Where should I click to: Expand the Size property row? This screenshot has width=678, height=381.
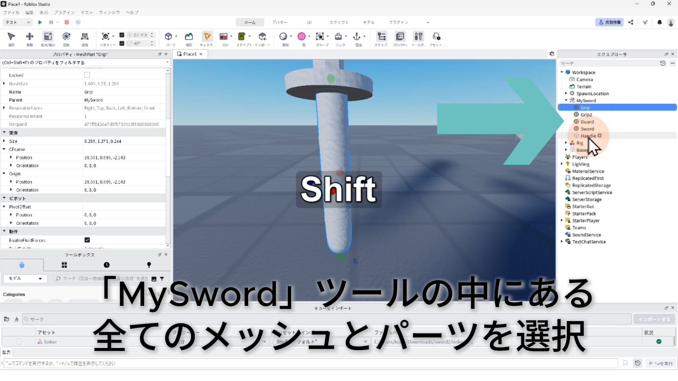(4, 141)
